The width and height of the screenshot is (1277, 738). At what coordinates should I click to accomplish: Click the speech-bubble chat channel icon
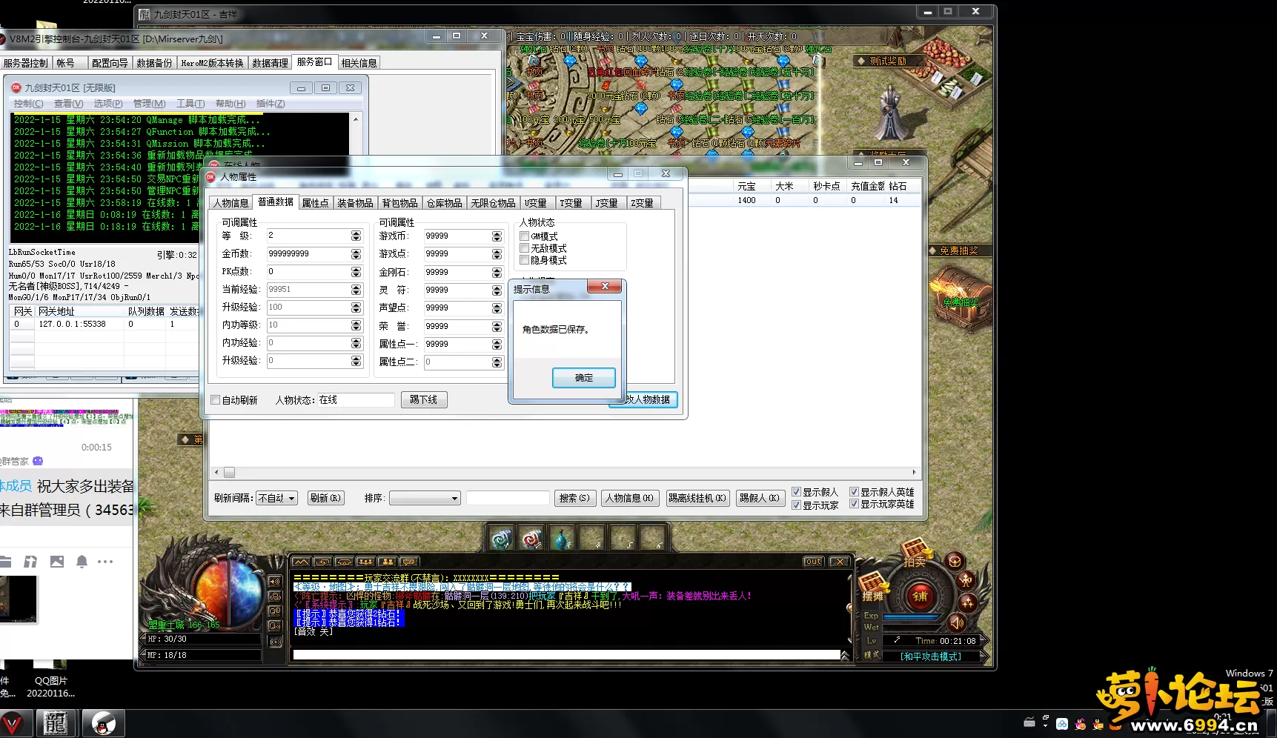(x=408, y=562)
